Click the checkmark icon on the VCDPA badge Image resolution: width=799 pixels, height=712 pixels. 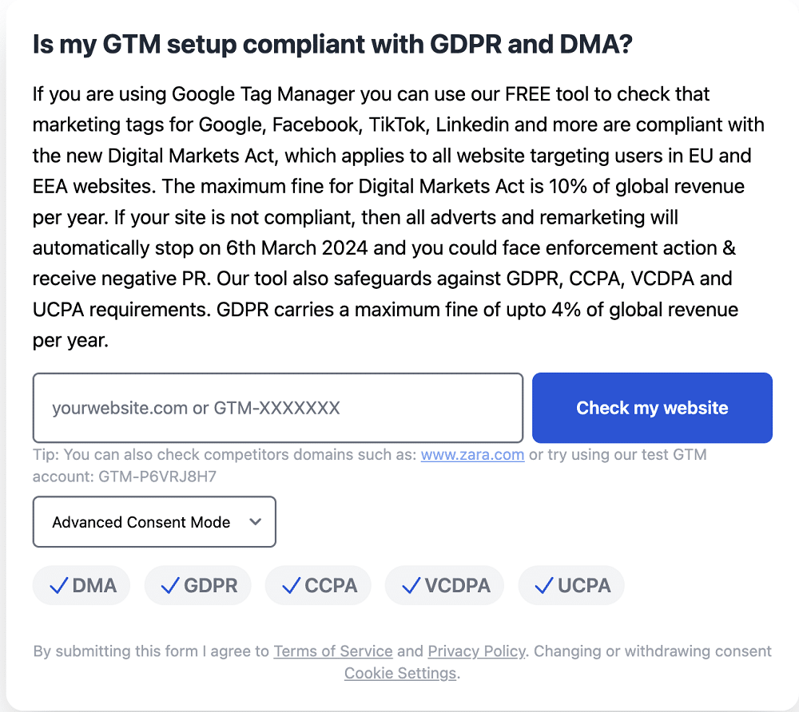(410, 585)
